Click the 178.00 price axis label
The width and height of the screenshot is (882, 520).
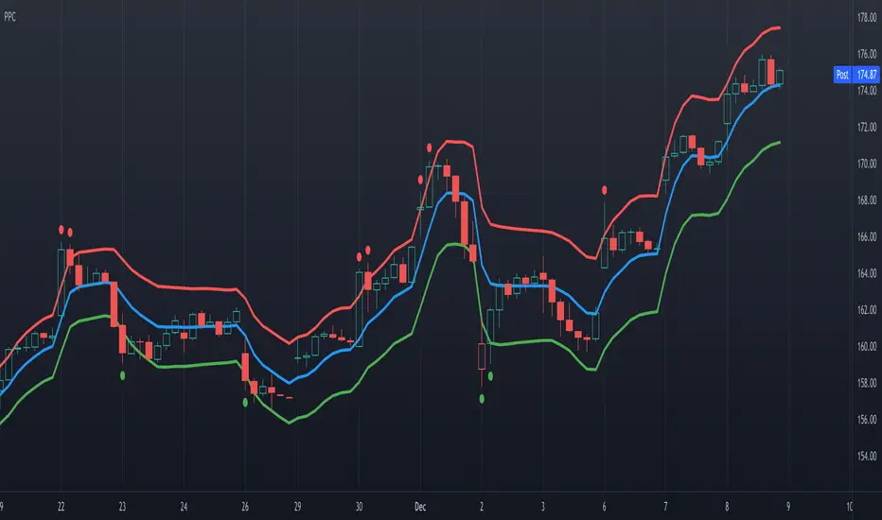point(867,17)
